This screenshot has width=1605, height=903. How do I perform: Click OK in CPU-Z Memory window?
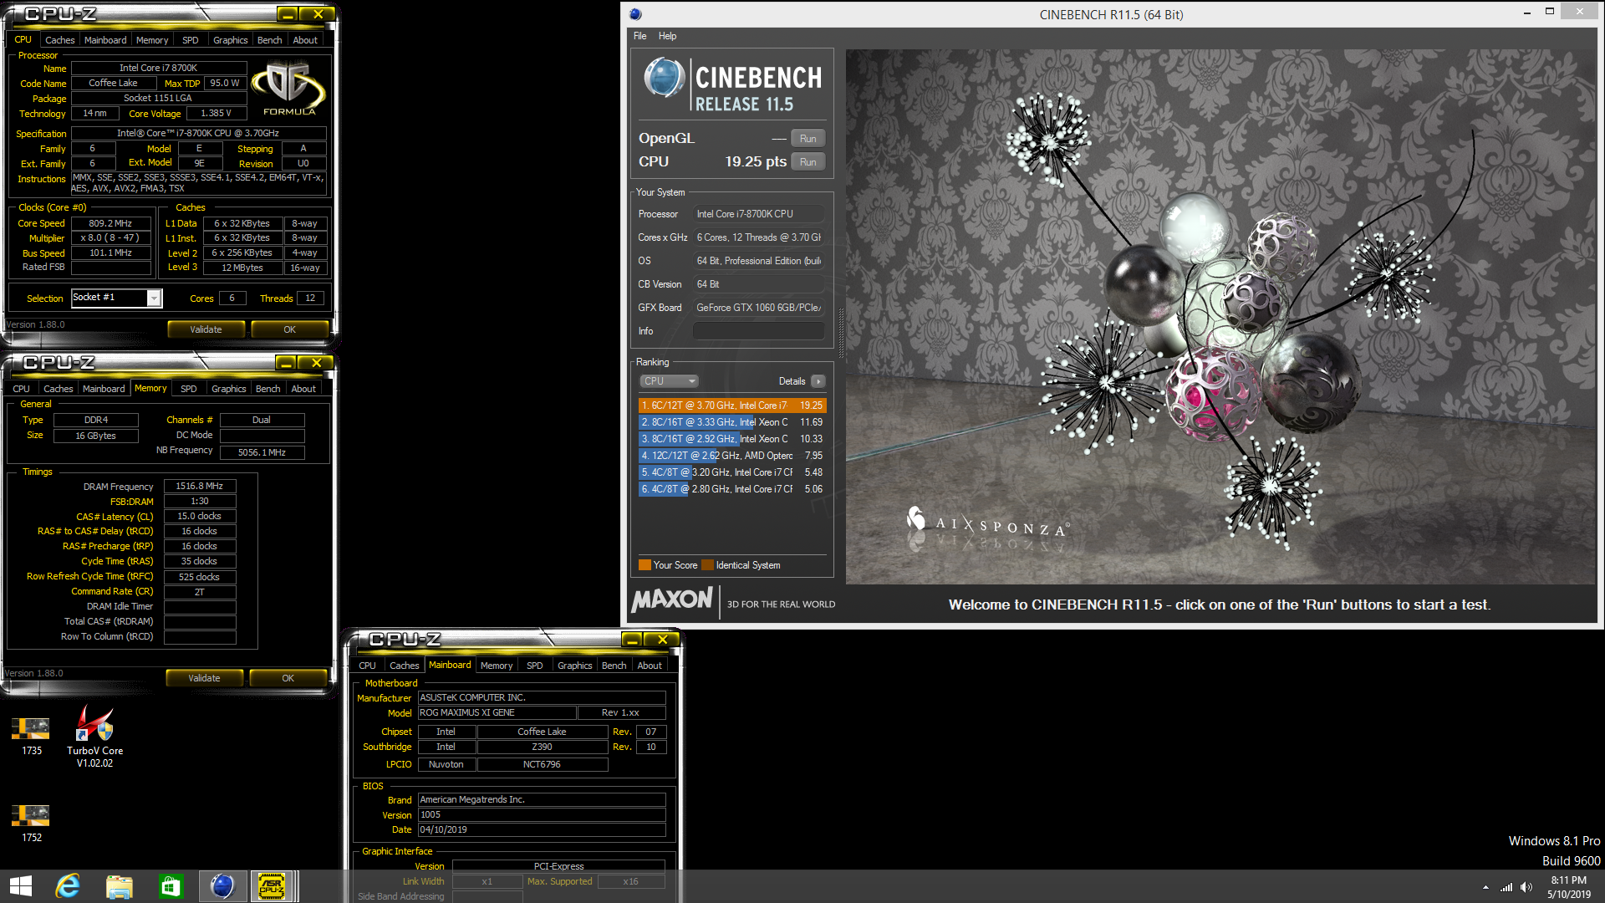click(288, 678)
